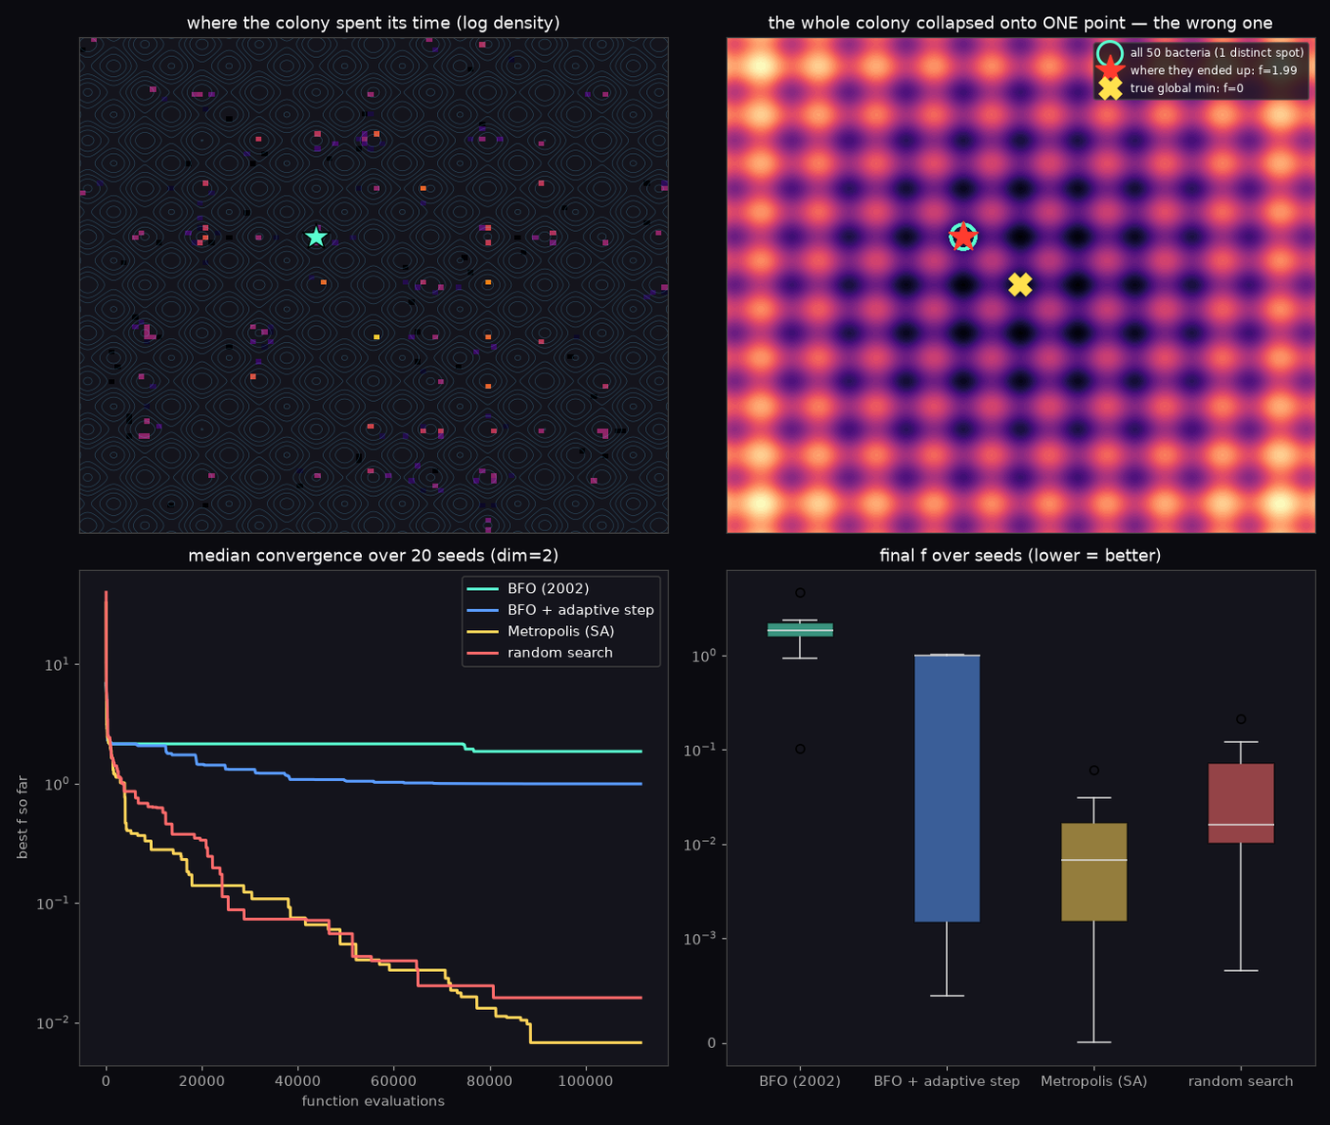The height and width of the screenshot is (1125, 1330).
Task: Click the 'random search' convergence legend label
Action: [560, 653]
